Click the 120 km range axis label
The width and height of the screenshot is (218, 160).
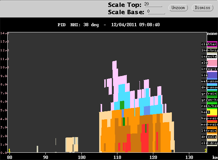point(153,157)
